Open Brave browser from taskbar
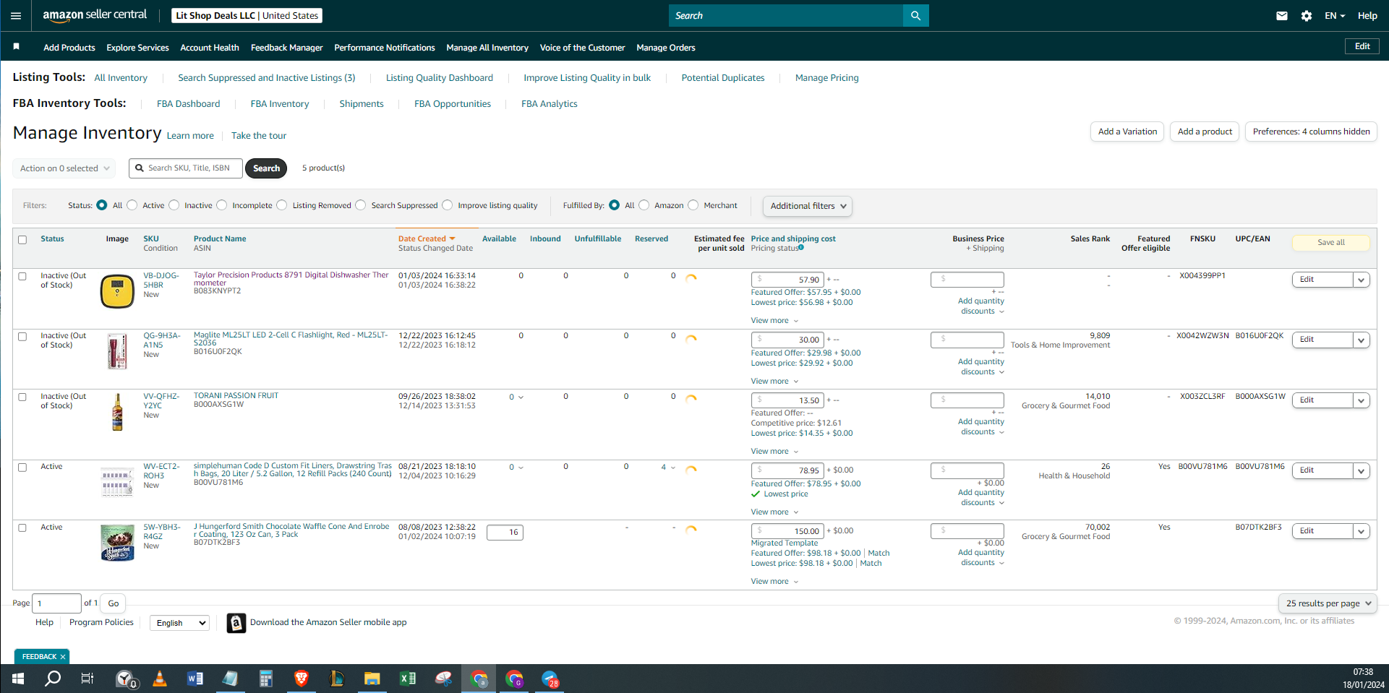1389x693 pixels. coord(302,679)
